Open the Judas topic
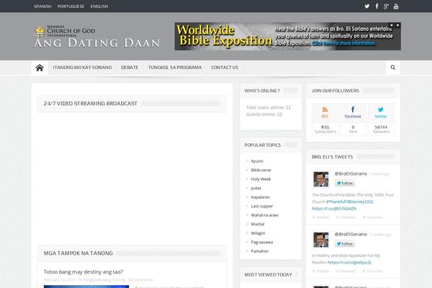432x288 pixels. pyautogui.click(x=256, y=188)
